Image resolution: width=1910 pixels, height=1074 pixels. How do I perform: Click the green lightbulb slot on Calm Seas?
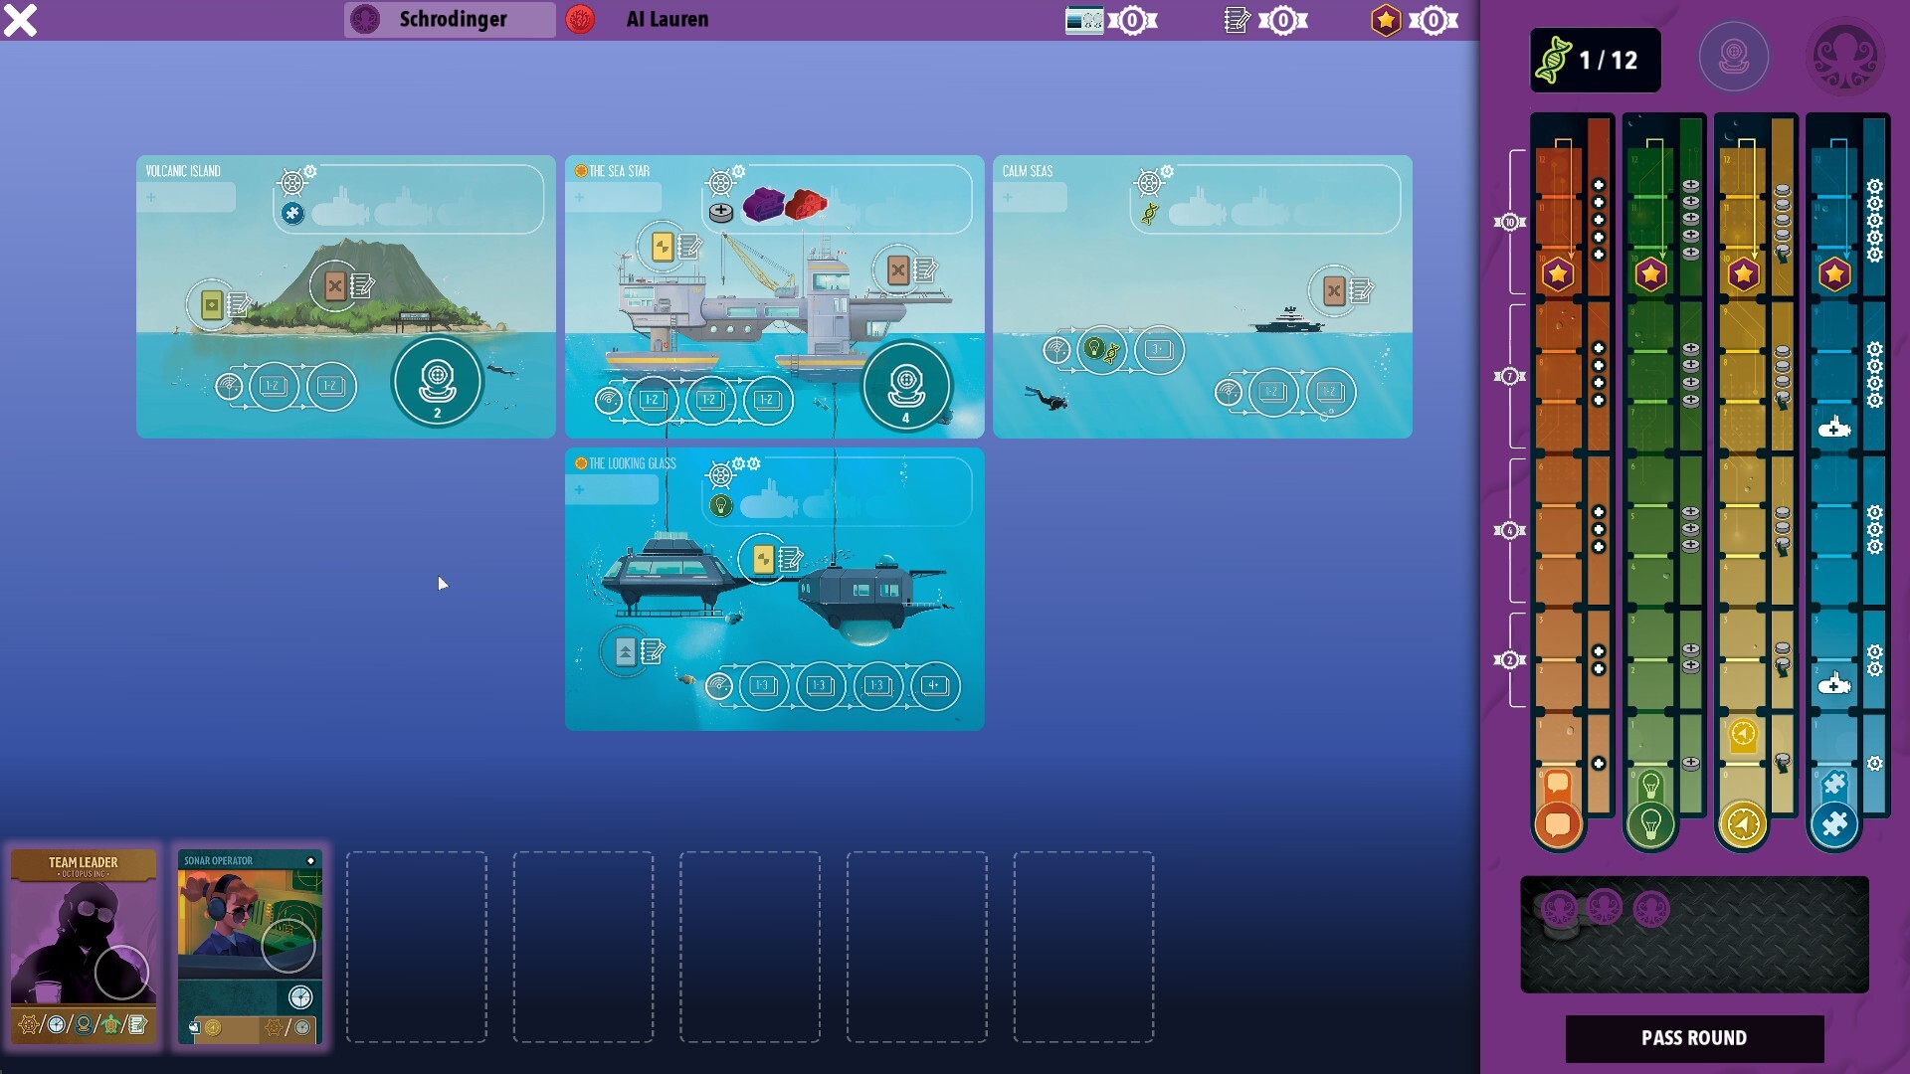point(1101,350)
